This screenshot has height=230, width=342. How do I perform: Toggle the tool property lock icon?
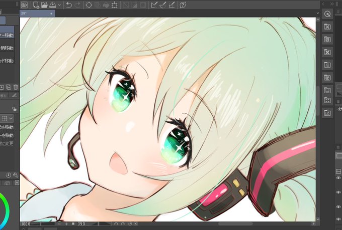pos(15,109)
